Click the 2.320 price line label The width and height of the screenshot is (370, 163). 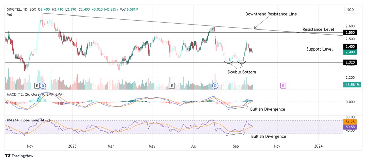[x=350, y=62]
